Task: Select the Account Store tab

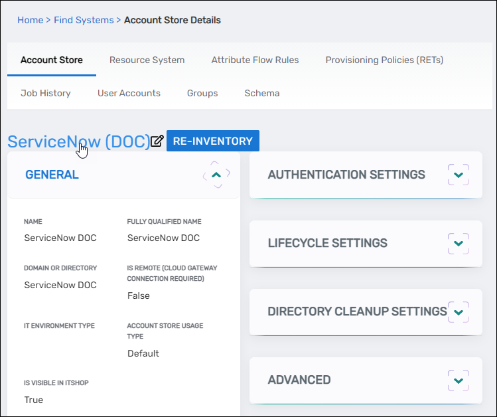Action: [52, 60]
